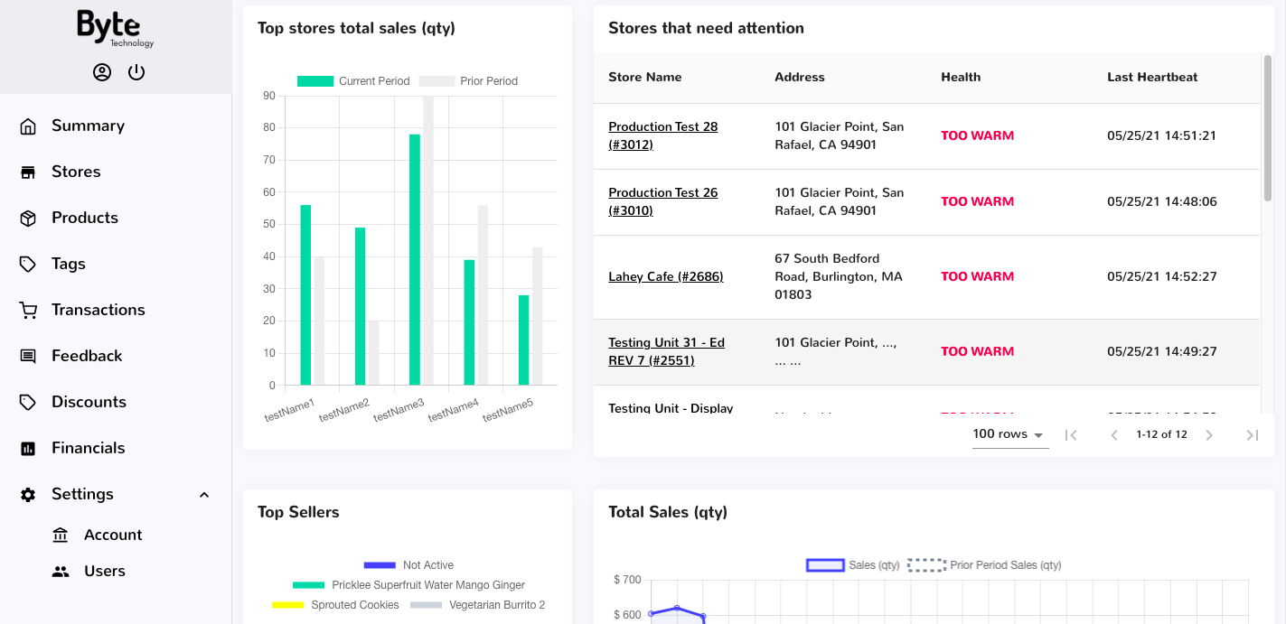Click address 67 South Bedford Road, Burlington

click(840, 276)
